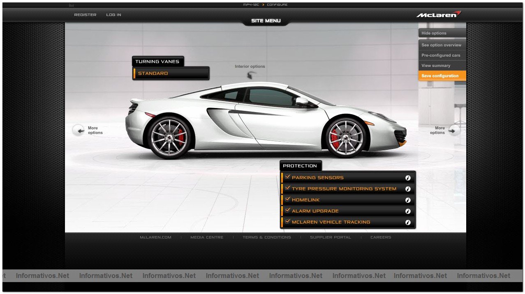This screenshot has height=294, width=525.
Task: Click the car's front wheel
Action: 346,137
